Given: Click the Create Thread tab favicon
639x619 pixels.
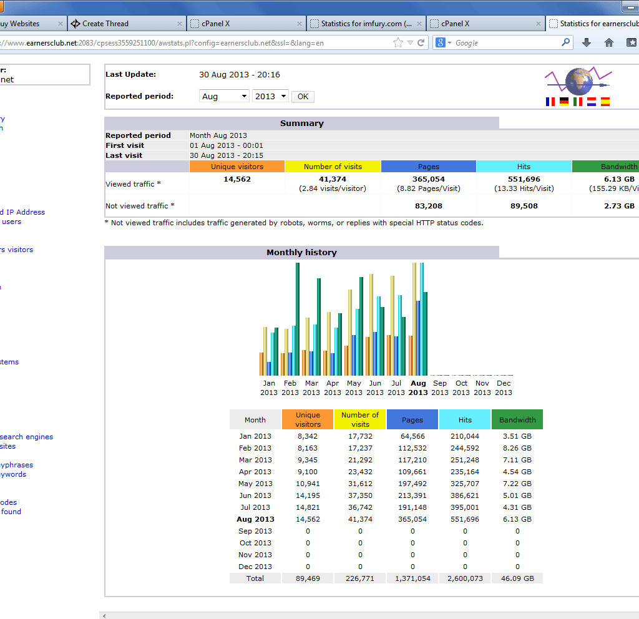Looking at the screenshot, I should (76, 24).
